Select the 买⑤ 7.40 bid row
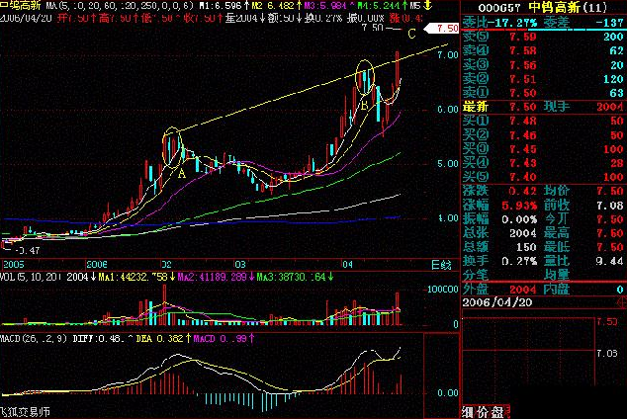Viewport: 627px width, 419px height. (x=543, y=177)
